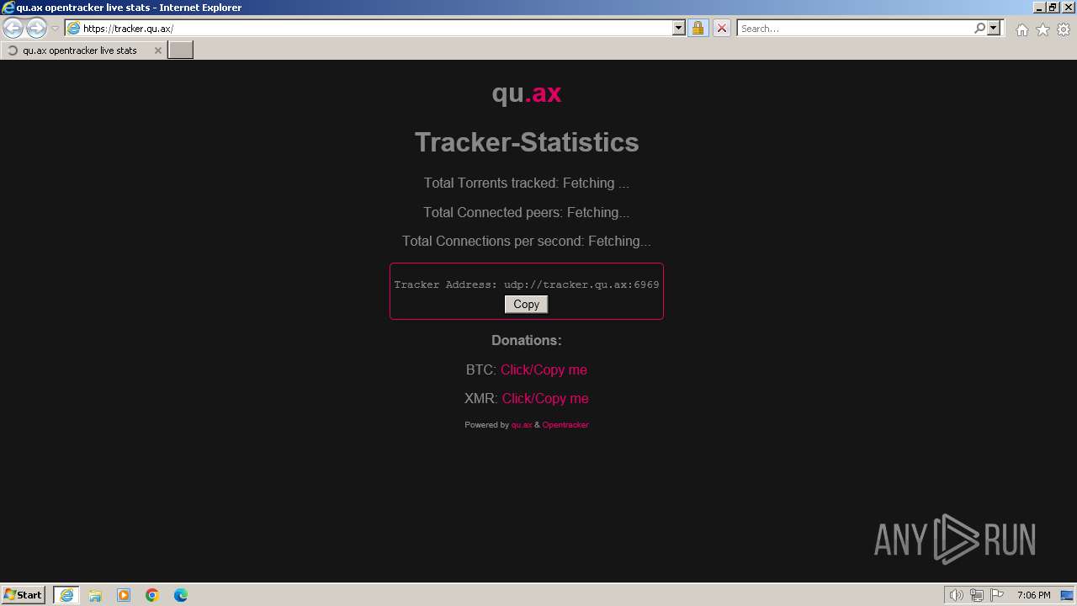Open the qu.ax footer link
This screenshot has width=1077, height=606.
click(522, 425)
